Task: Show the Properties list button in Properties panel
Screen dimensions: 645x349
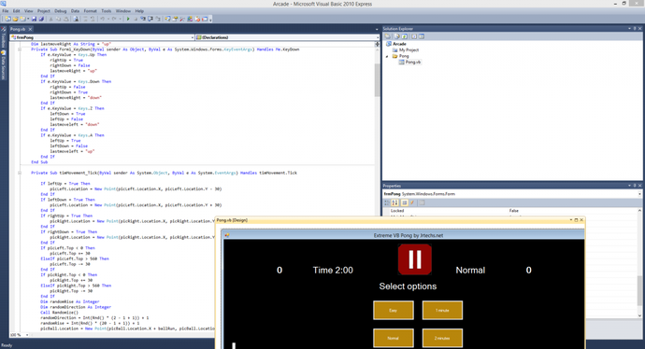Action: (405, 202)
